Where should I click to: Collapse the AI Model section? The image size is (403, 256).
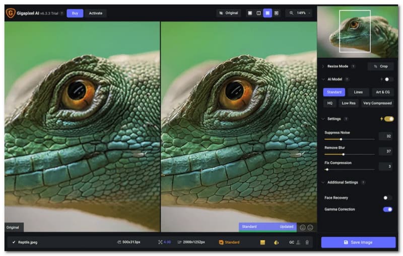pyautogui.click(x=323, y=79)
